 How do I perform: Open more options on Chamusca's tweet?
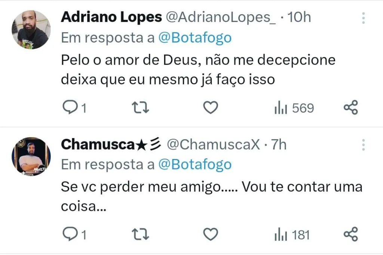pyautogui.click(x=363, y=144)
